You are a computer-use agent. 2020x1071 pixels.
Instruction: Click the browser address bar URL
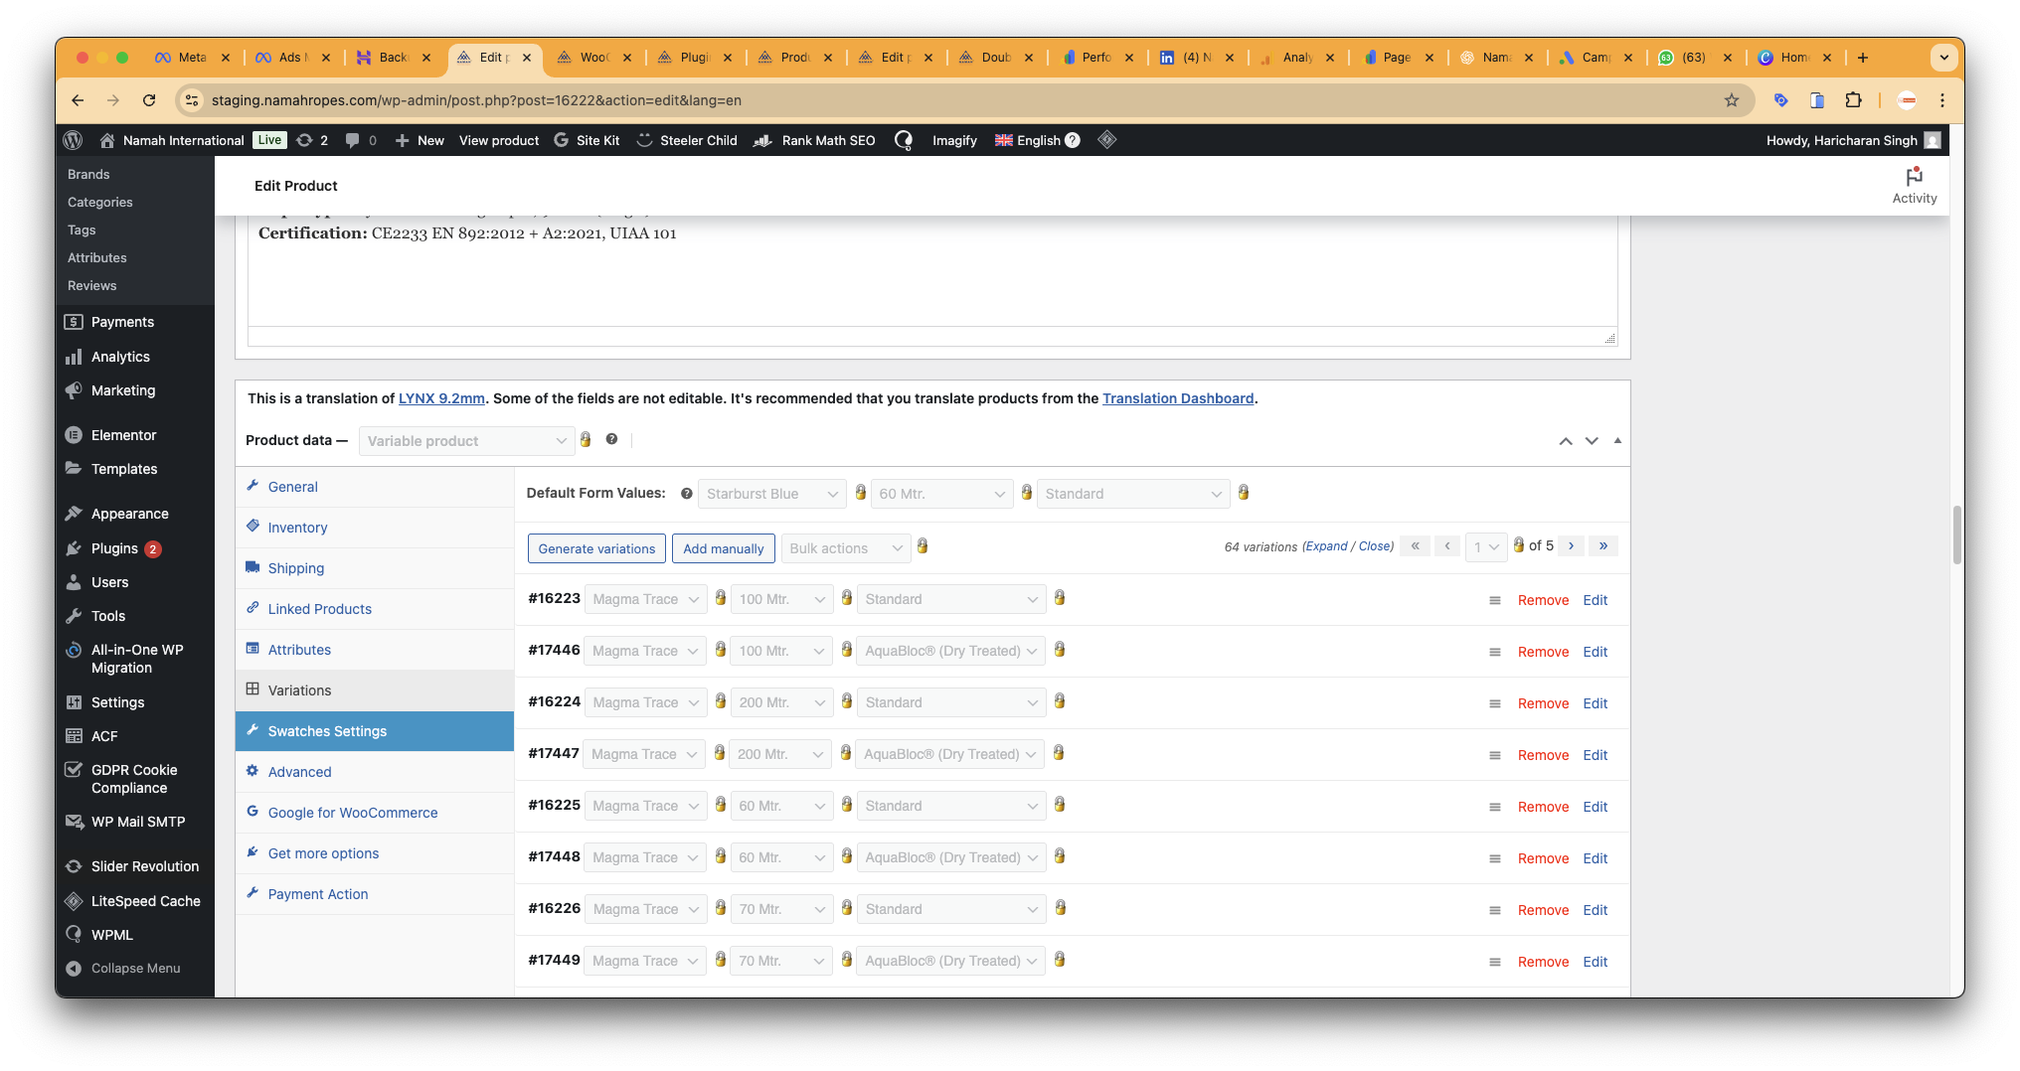tap(476, 100)
